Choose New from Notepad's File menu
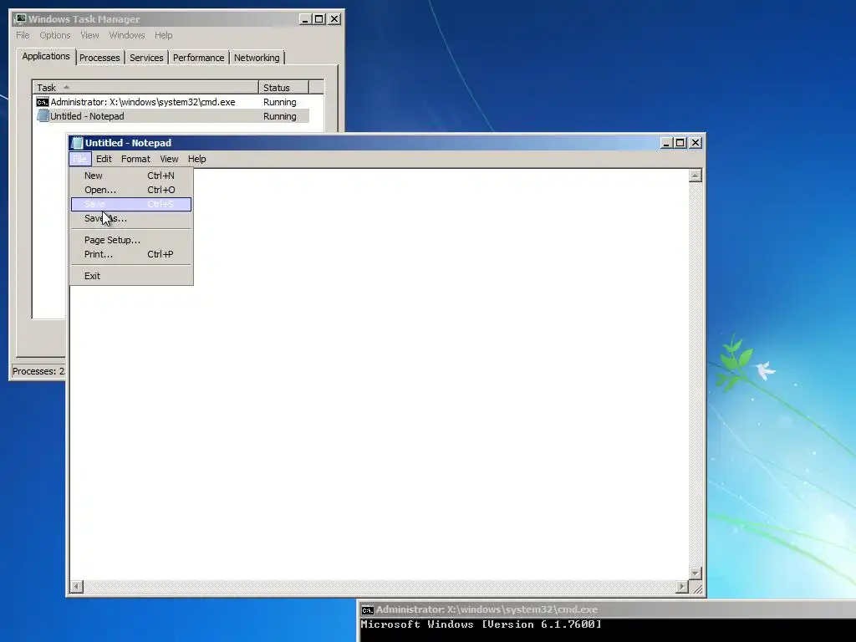This screenshot has width=856, height=642. 131,176
